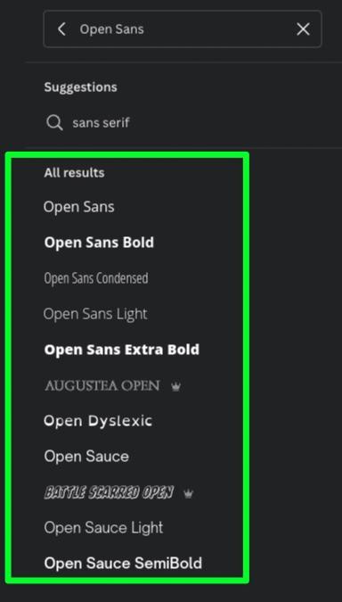Clear the font search with X icon

(x=303, y=29)
